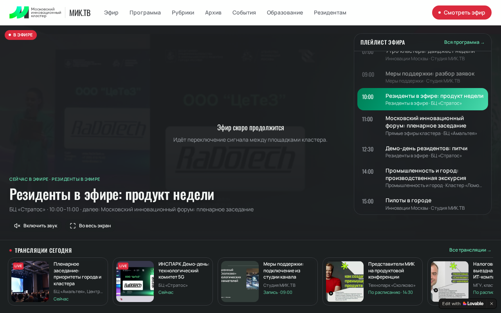The width and height of the screenshot is (501, 313).
Task: Select 15:00 Пилоты в городе item
Action: tap(423, 204)
